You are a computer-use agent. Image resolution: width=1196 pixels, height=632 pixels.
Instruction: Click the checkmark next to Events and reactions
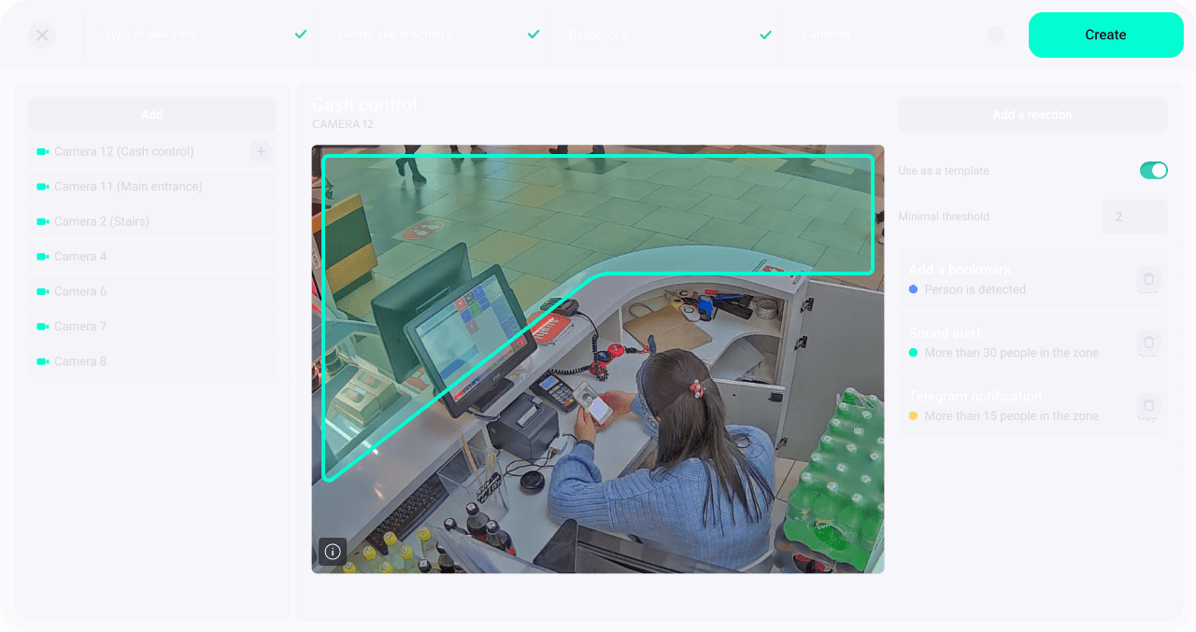click(x=534, y=35)
